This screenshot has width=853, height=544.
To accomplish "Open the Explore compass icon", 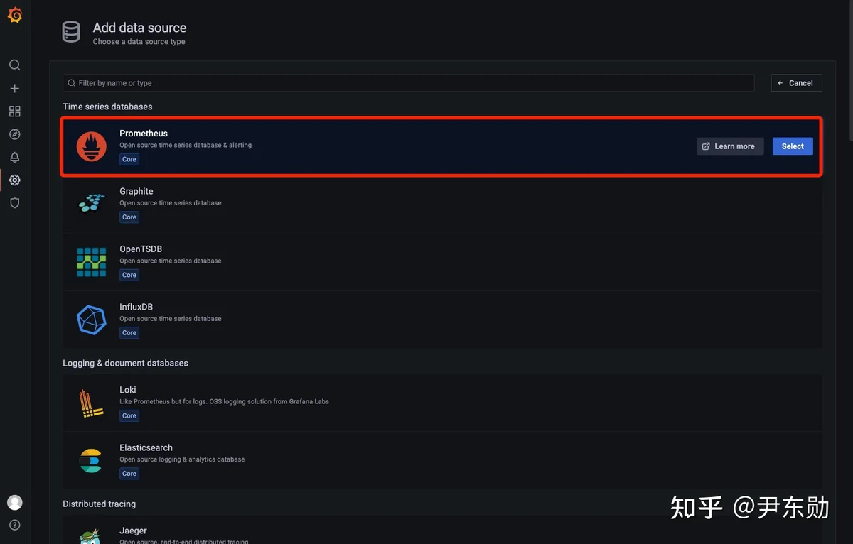I will point(14,134).
